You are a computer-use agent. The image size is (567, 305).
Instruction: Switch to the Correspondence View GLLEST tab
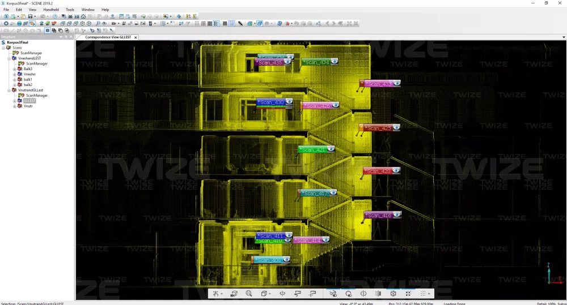coord(108,37)
